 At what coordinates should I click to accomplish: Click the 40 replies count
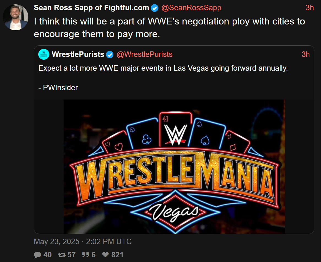click(48, 255)
